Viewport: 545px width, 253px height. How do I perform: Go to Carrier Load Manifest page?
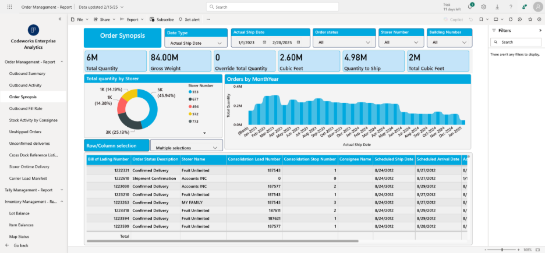[28, 178]
